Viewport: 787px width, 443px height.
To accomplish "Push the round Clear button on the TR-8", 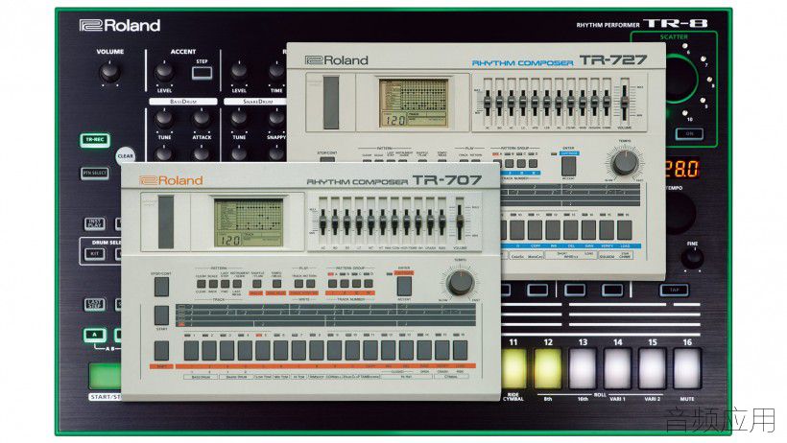I will 125,155.
